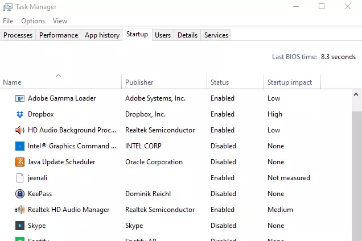
Task: Switch to the Details tab
Action: pyautogui.click(x=187, y=35)
